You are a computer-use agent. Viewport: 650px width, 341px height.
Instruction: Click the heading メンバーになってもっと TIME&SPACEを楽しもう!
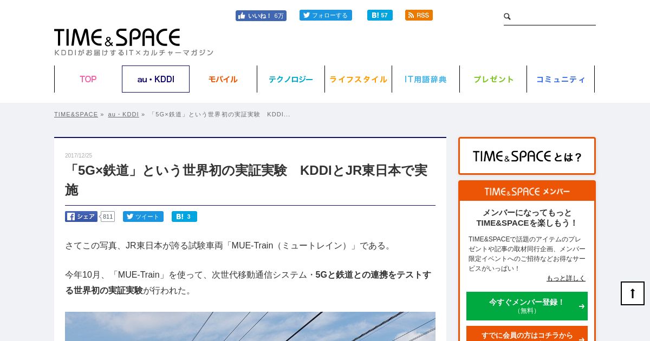[x=527, y=218]
